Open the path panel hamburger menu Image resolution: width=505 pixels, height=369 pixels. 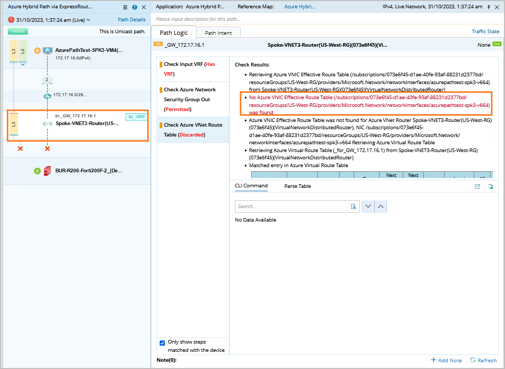(125, 7)
